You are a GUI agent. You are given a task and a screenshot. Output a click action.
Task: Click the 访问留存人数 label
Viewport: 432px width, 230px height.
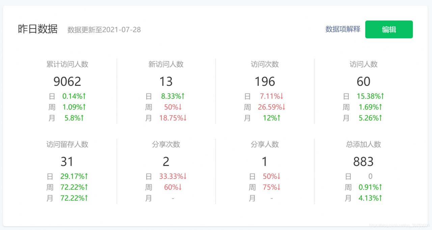67,144
